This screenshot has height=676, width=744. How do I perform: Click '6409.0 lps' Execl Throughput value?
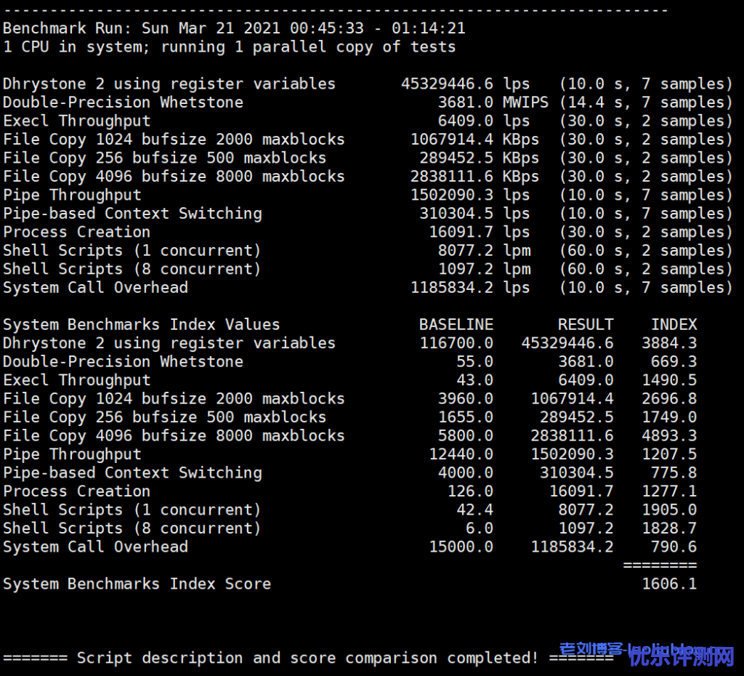[483, 121]
